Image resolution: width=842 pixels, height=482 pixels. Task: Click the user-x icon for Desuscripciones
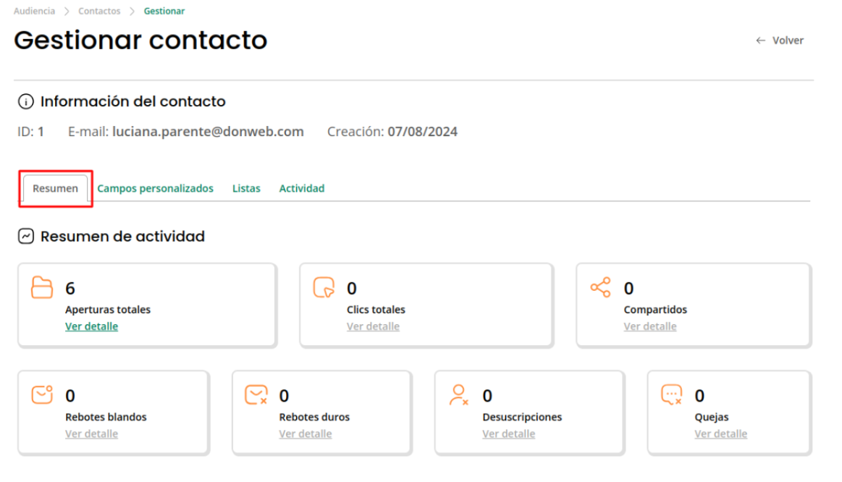[458, 394]
